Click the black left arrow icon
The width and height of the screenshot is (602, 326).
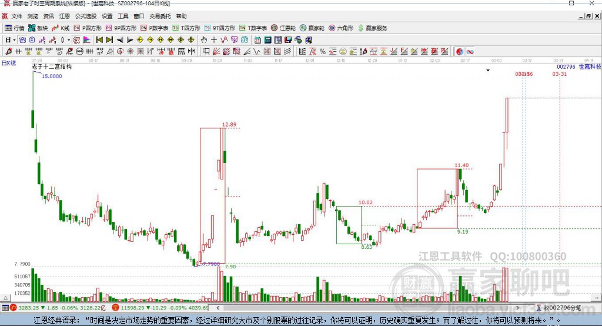coord(120,40)
